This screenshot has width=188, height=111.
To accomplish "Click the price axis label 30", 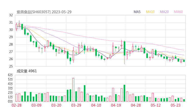I will (x=11, y=30).
